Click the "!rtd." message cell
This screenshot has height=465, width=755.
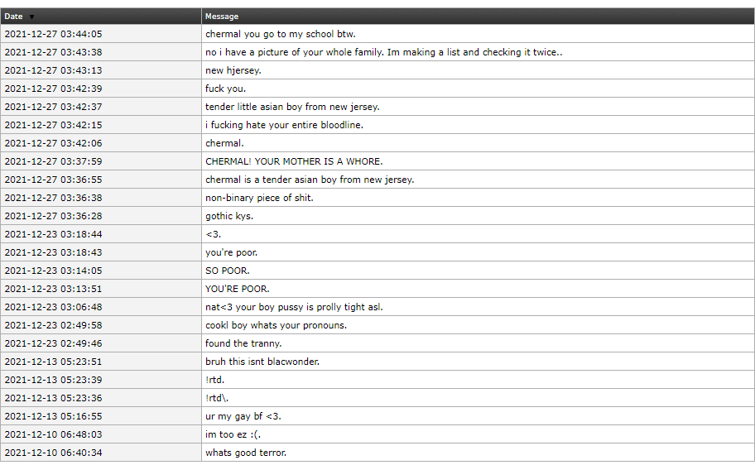pos(215,380)
